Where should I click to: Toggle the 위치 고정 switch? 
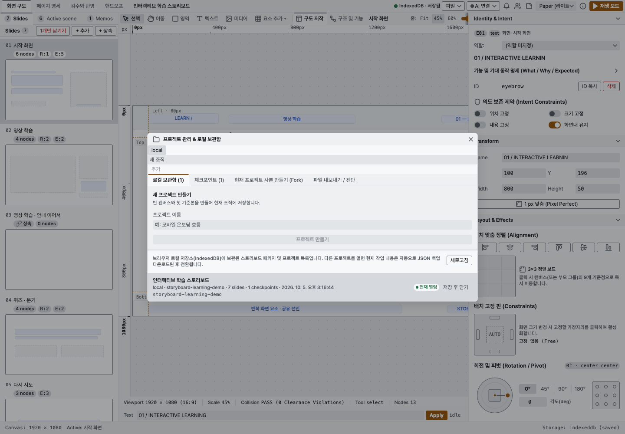pyautogui.click(x=480, y=114)
